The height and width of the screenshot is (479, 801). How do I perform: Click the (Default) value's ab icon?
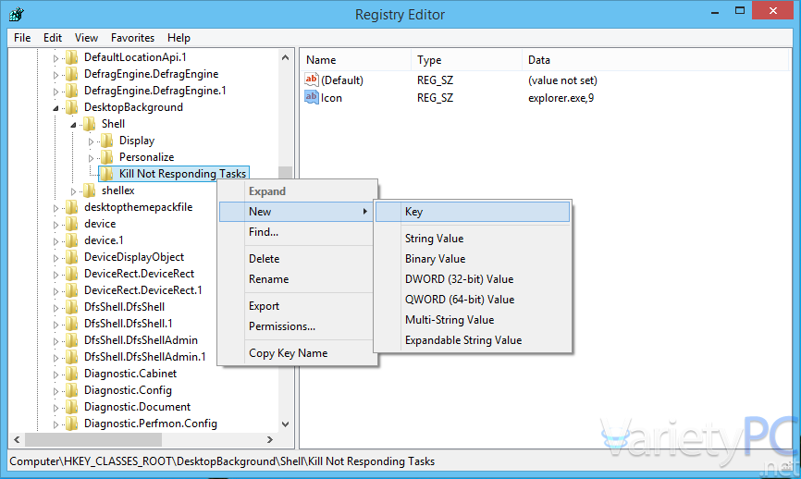pos(312,80)
